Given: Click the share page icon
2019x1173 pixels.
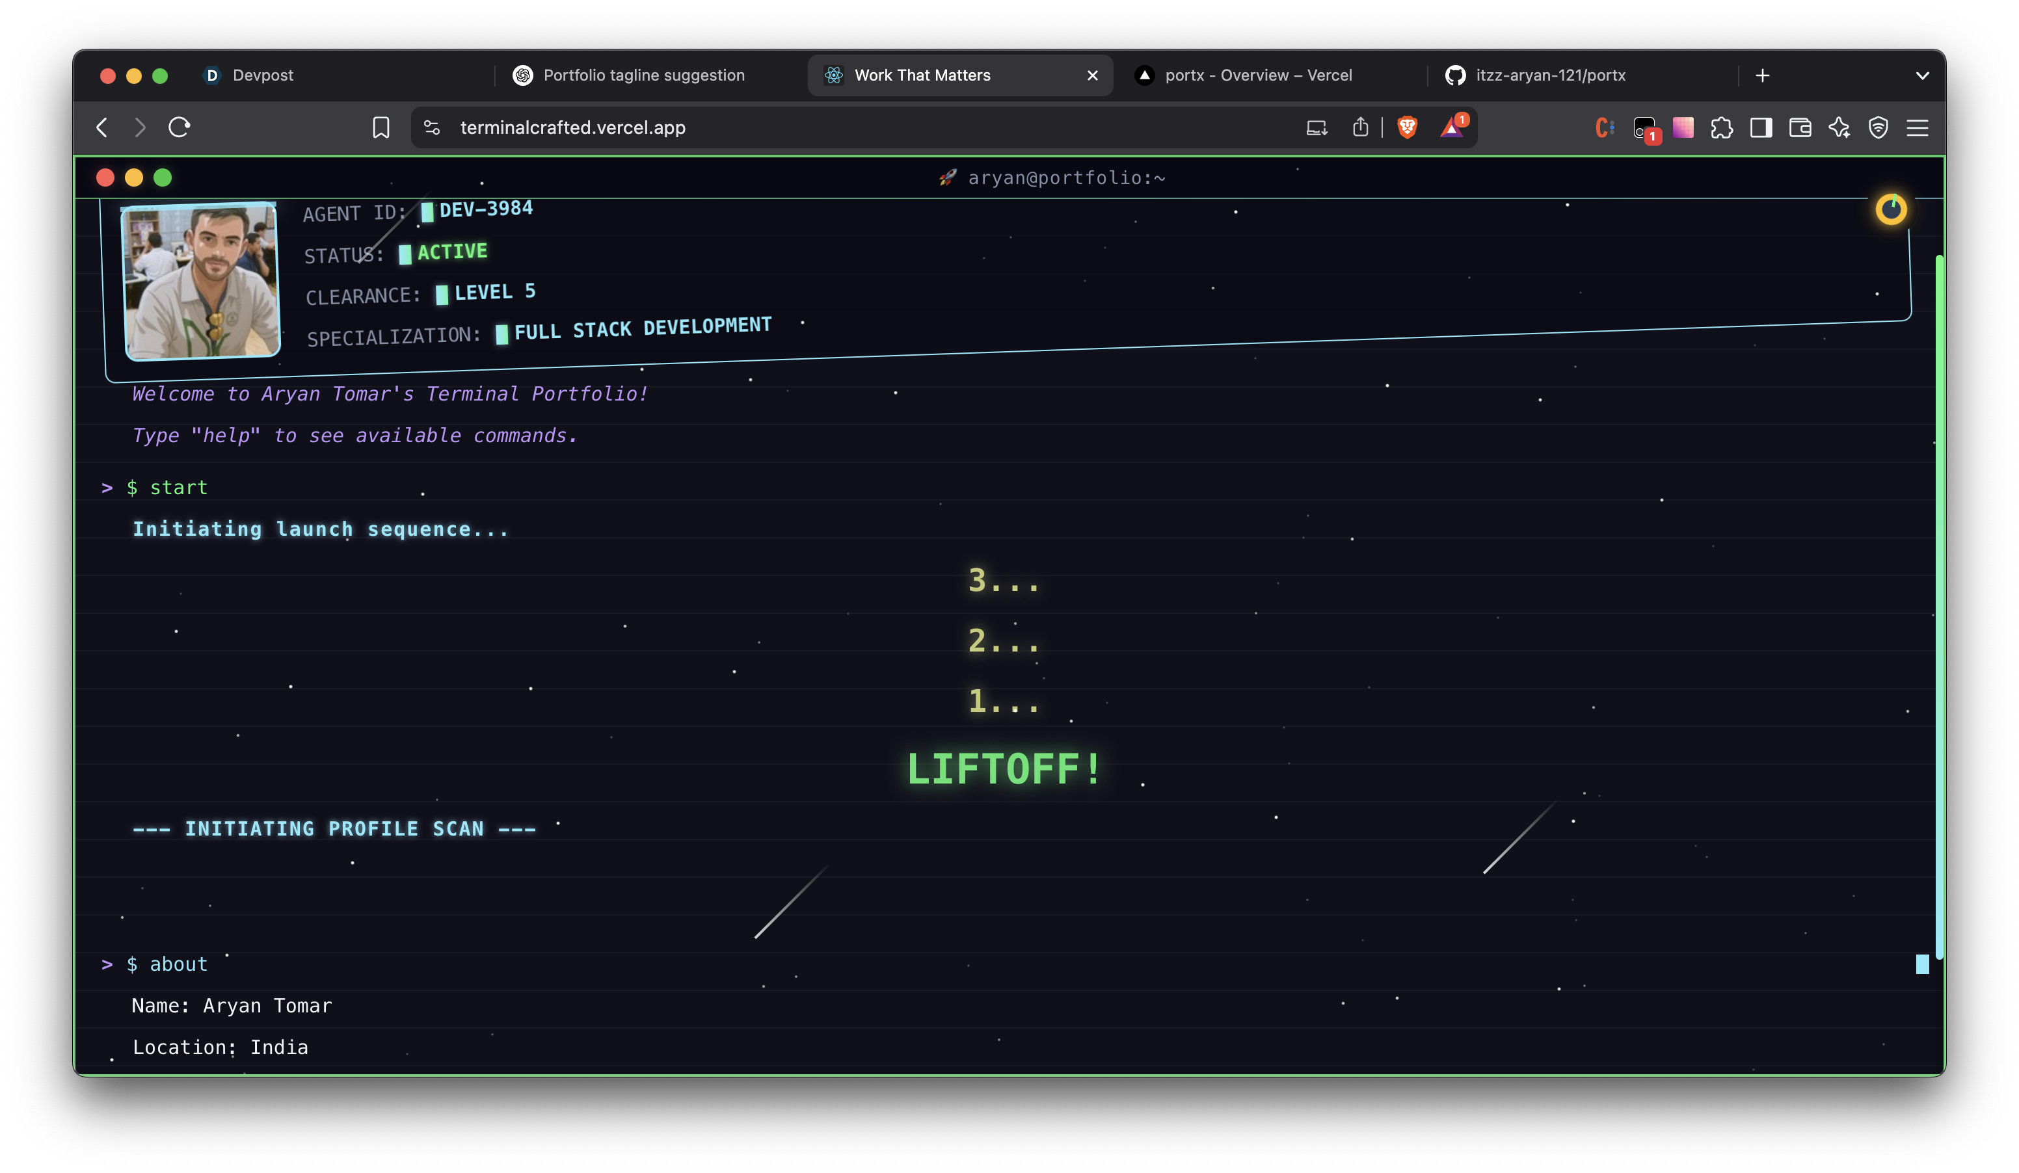Looking at the screenshot, I should pos(1359,127).
